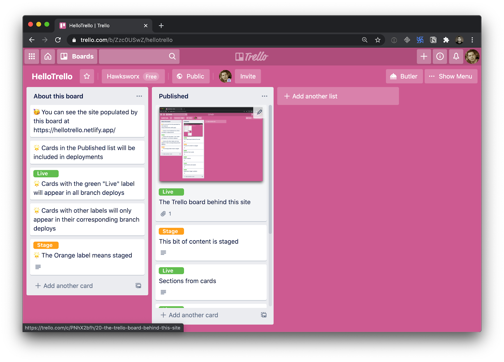The height and width of the screenshot is (362, 504).
Task: Click the HelloTrello board title
Action: 52,76
